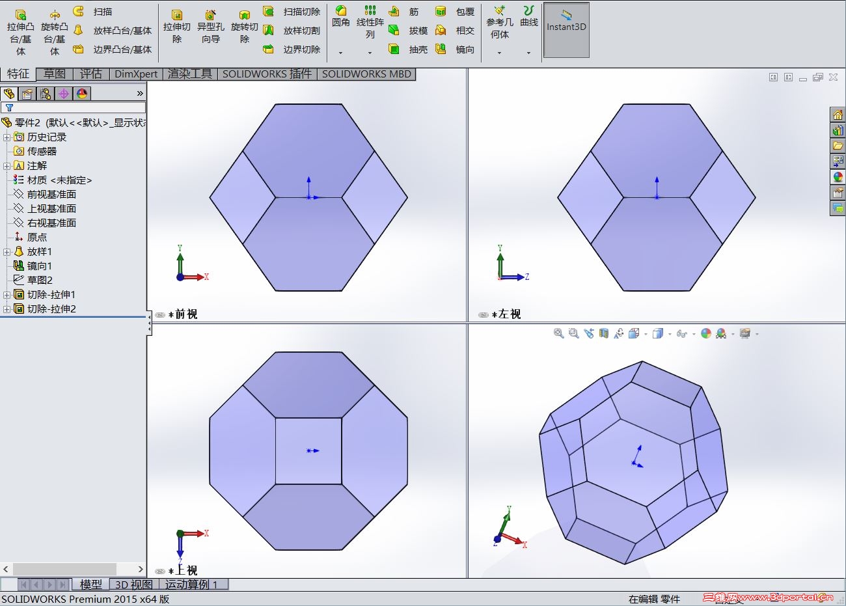Image resolution: width=846 pixels, height=606 pixels.
Task: Pick the 边界凸台/基体 boundary boss tool
Action: pos(113,49)
